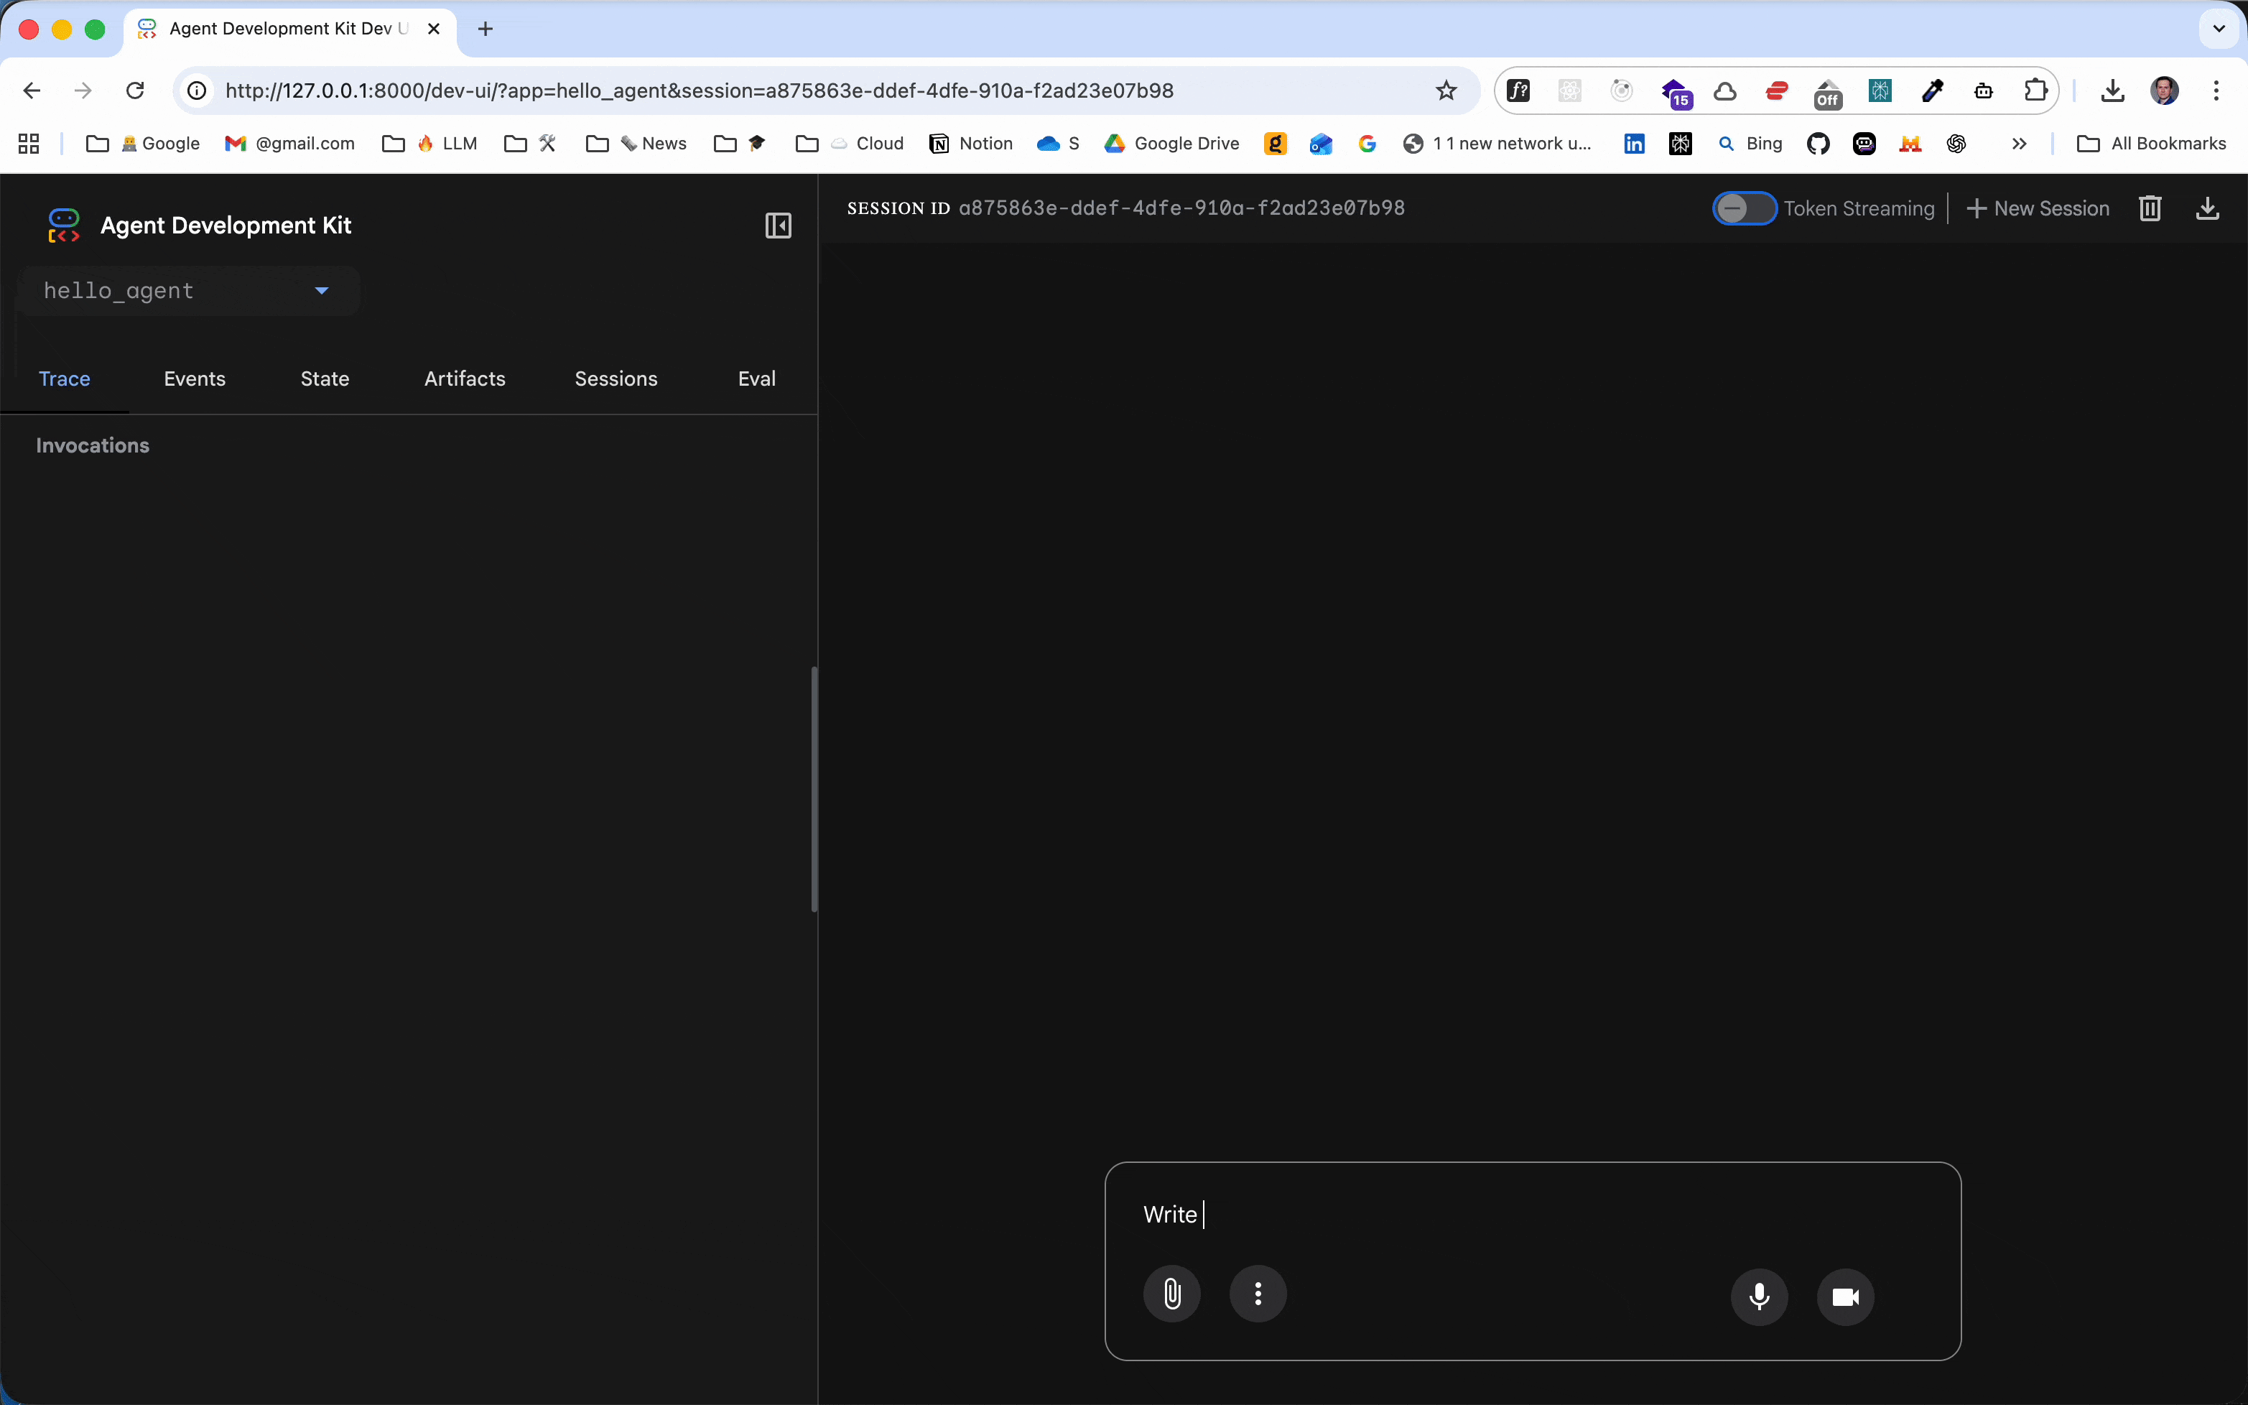
Task: Open the more options three-dot button in chat box
Action: pos(1258,1294)
